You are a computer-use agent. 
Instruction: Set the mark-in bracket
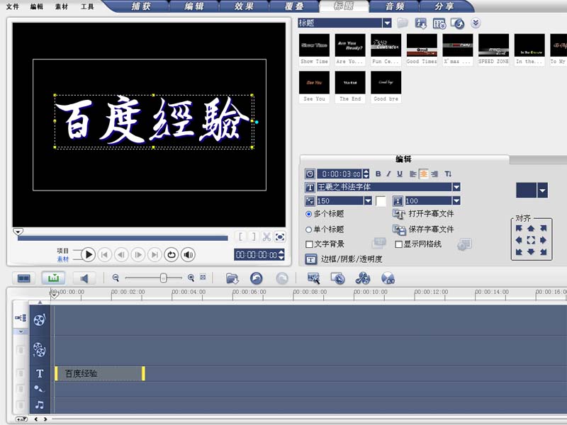[240, 237]
